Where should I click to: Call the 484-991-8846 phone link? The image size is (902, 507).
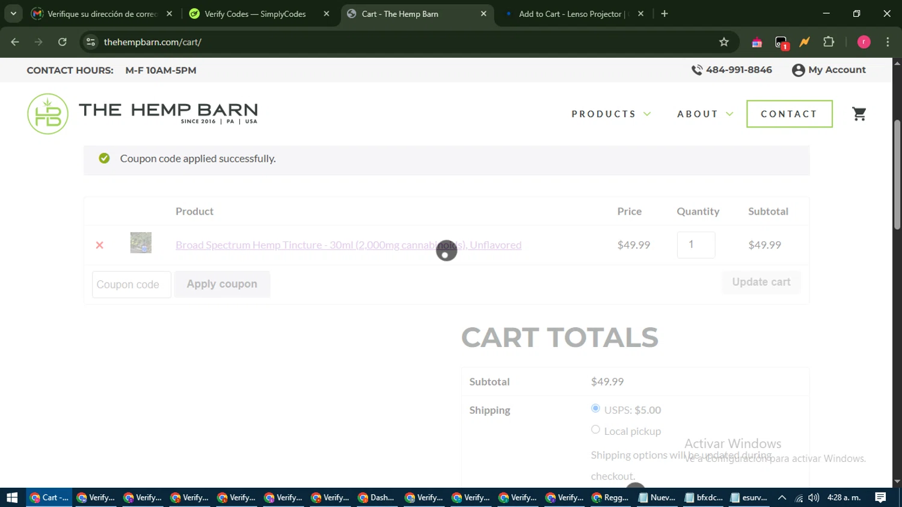739,70
